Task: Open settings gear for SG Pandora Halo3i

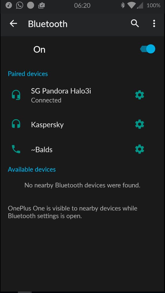Action: [140, 95]
